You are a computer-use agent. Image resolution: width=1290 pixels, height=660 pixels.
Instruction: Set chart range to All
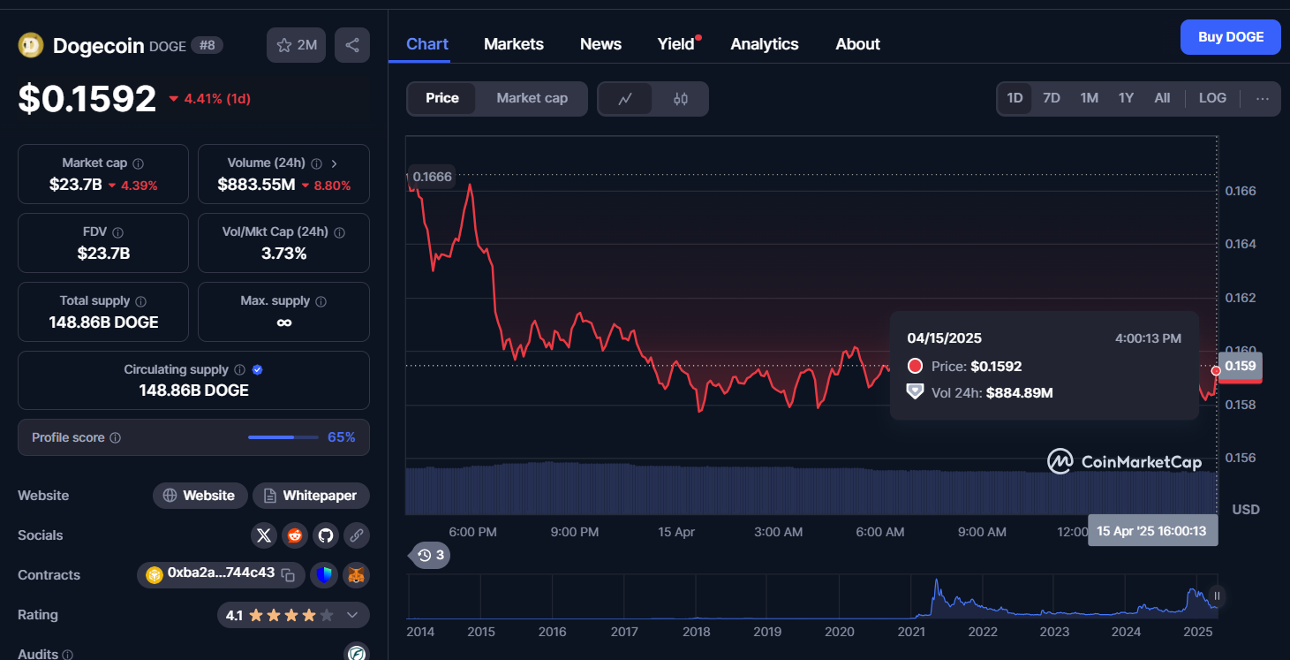coord(1162,98)
